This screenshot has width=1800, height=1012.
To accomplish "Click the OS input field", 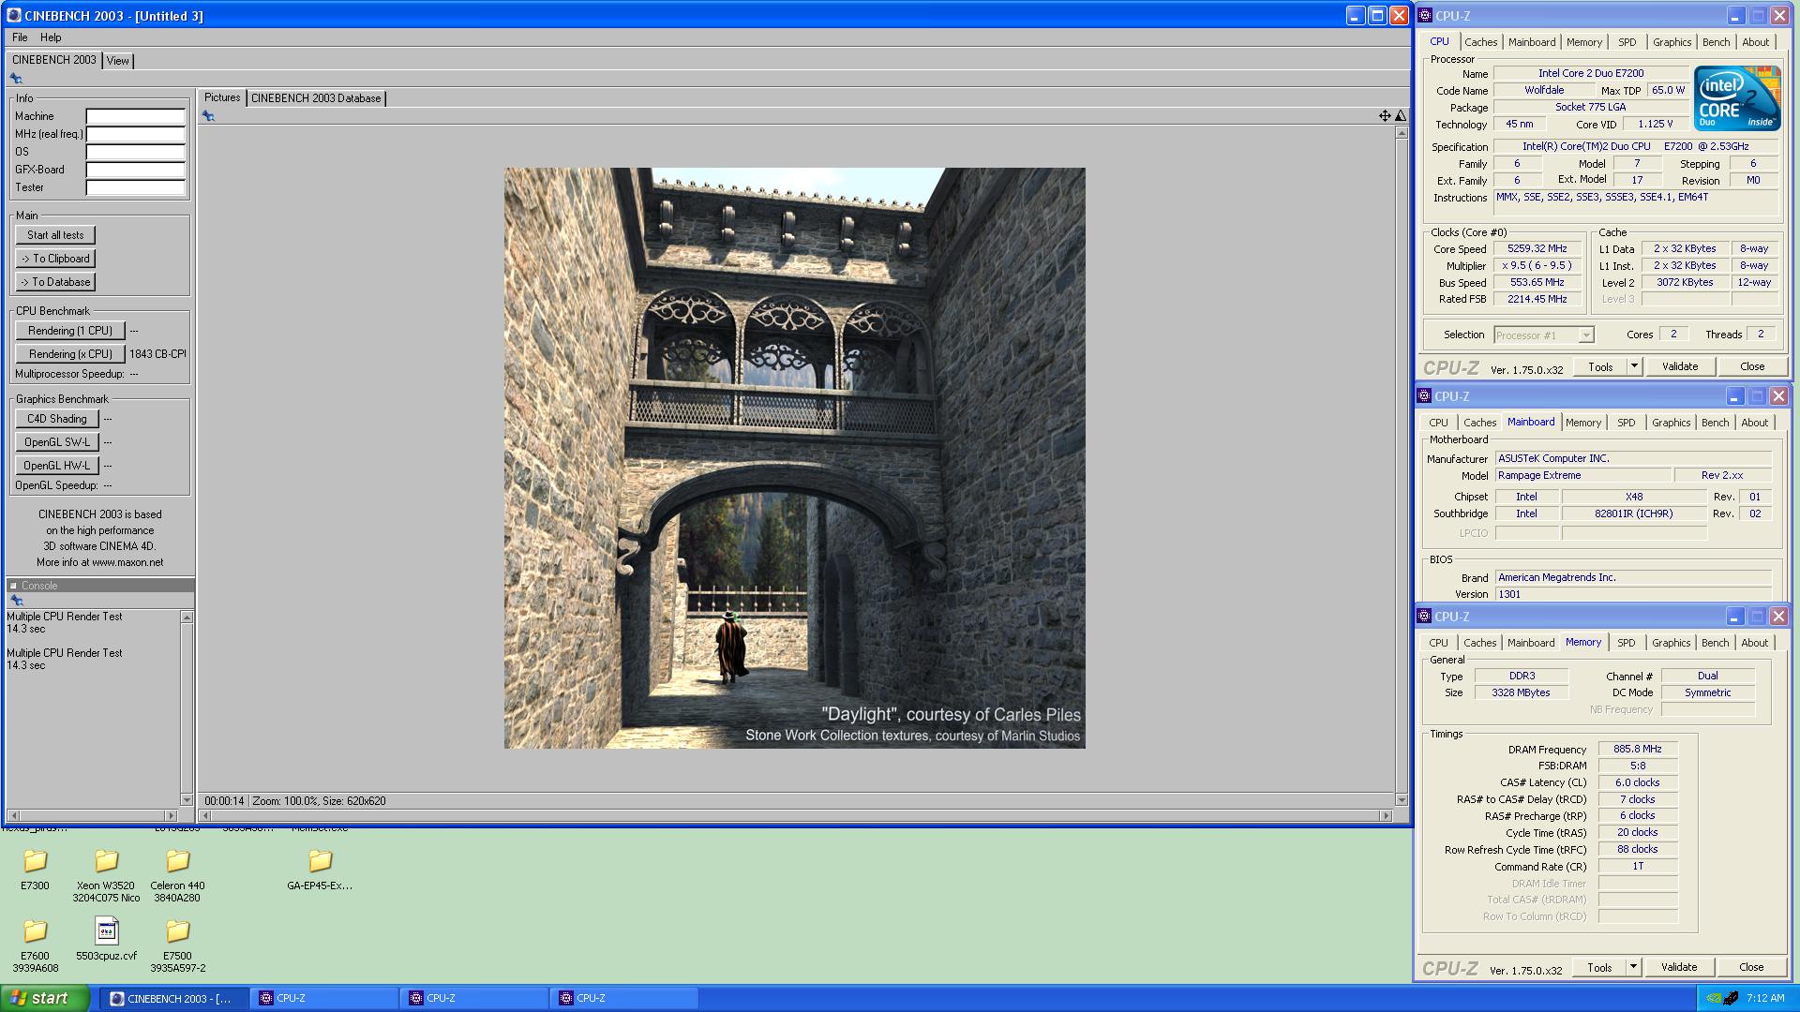I will point(136,152).
